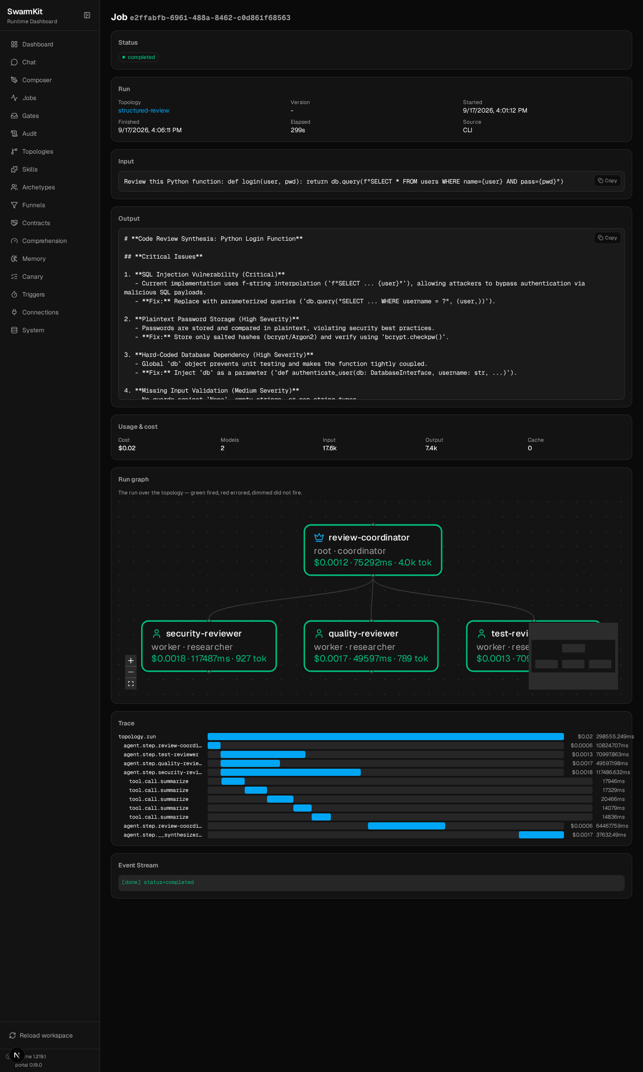Open the Dashboard menu item
The height and width of the screenshot is (1072, 643).
[50, 44]
